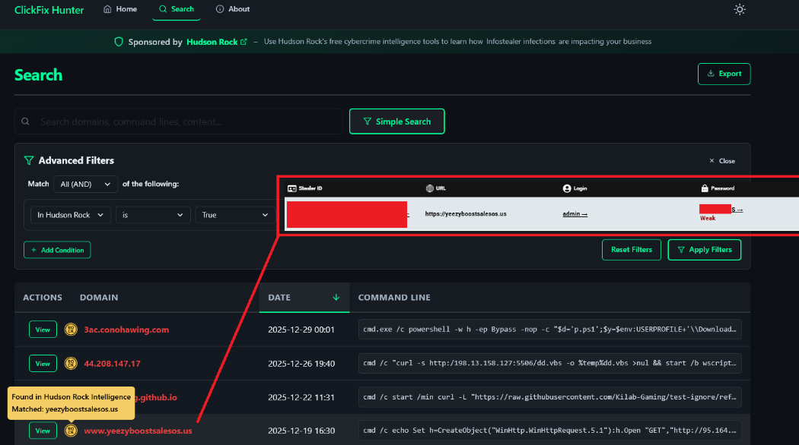Viewport: 799px width, 445px height.
Task: Click the magnifier icon in search box
Action: tap(25, 122)
